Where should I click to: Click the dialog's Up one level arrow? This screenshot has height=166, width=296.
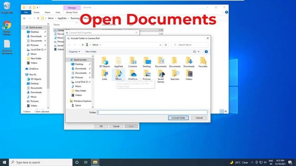tap(82, 45)
